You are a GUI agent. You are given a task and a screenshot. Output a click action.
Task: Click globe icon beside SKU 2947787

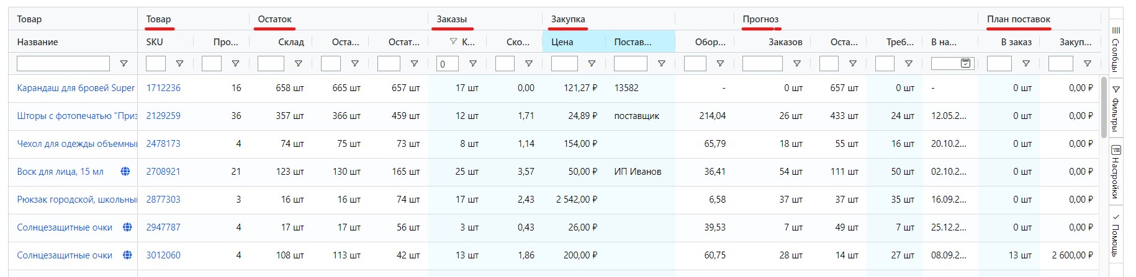127,227
